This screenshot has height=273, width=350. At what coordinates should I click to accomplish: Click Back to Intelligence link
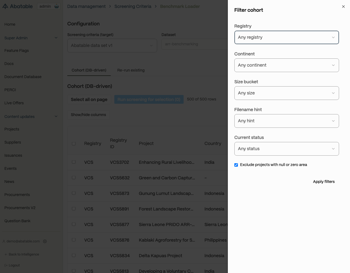pos(24,254)
